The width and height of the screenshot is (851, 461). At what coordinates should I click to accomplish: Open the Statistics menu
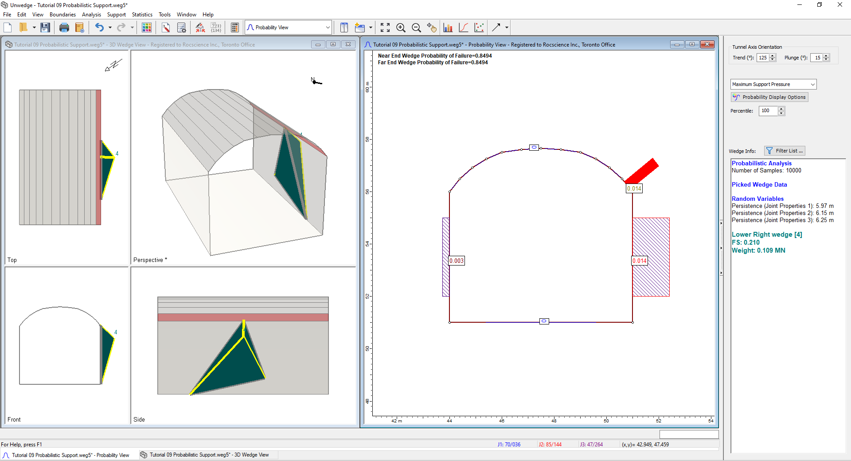pyautogui.click(x=142, y=15)
